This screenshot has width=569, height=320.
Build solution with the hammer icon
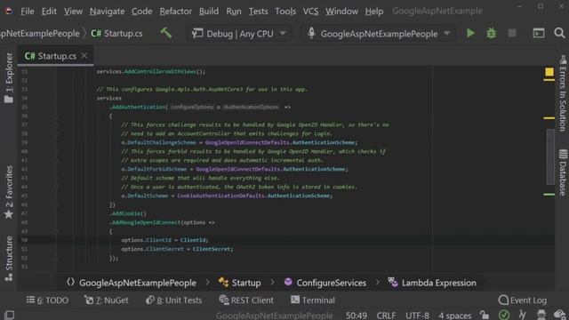166,33
